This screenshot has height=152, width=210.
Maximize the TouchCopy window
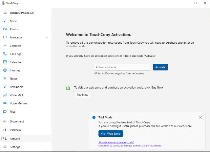tap(196, 3)
